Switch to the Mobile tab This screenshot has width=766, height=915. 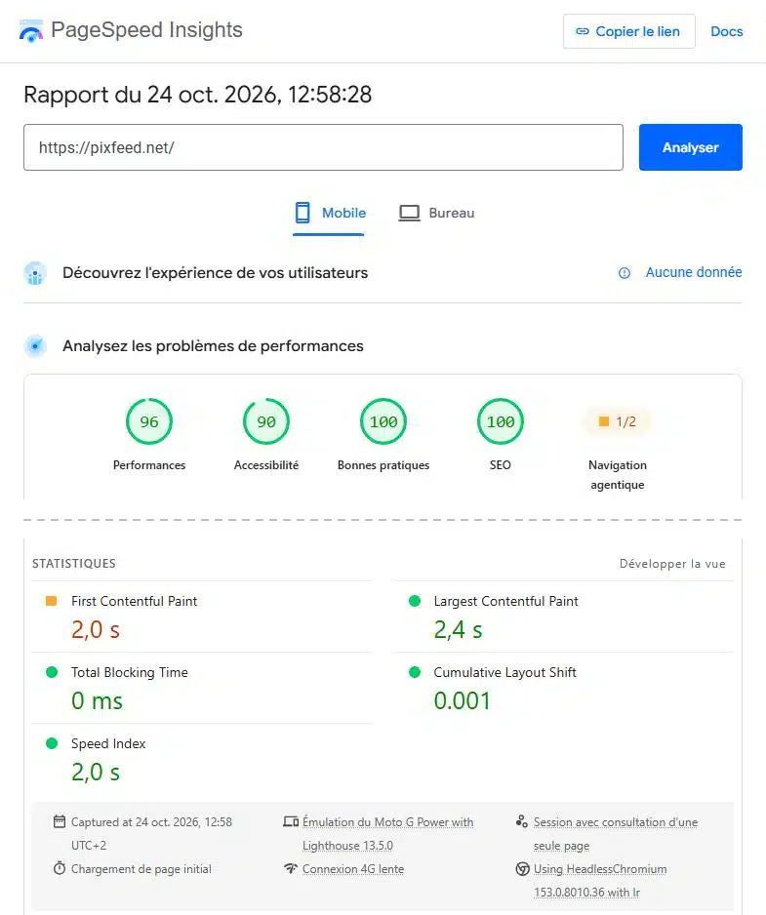pyautogui.click(x=329, y=213)
